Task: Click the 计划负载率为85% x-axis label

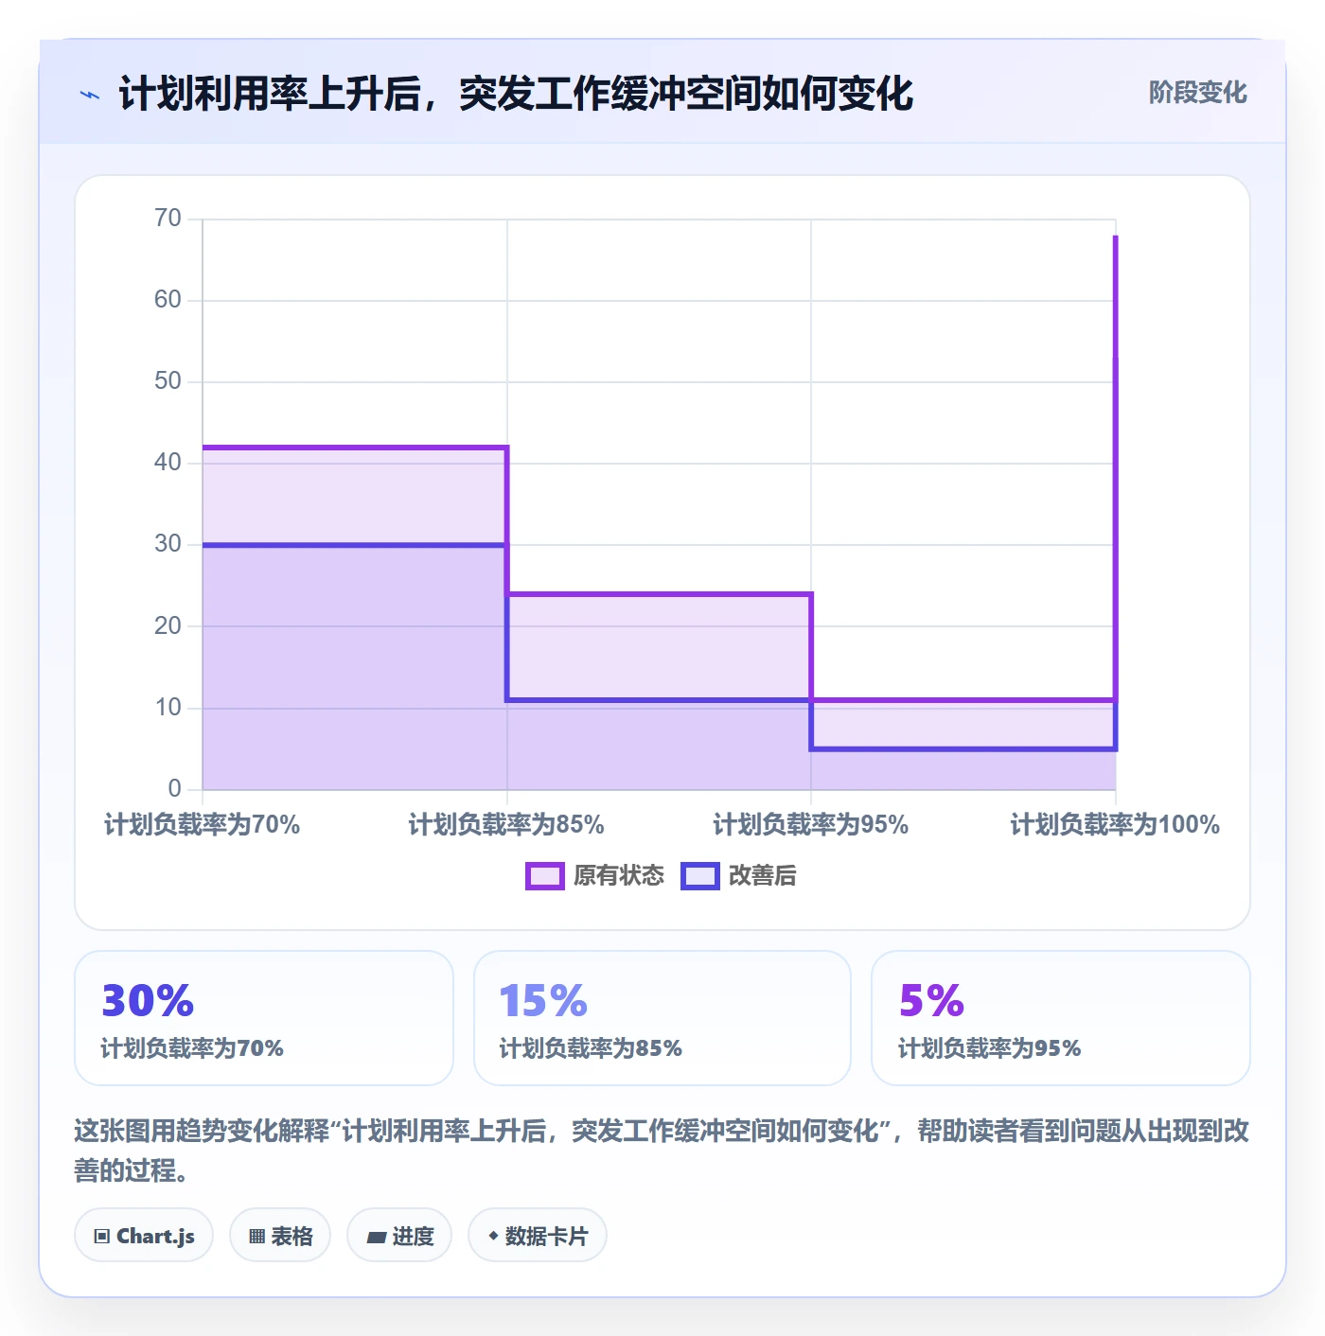Action: [x=506, y=825]
